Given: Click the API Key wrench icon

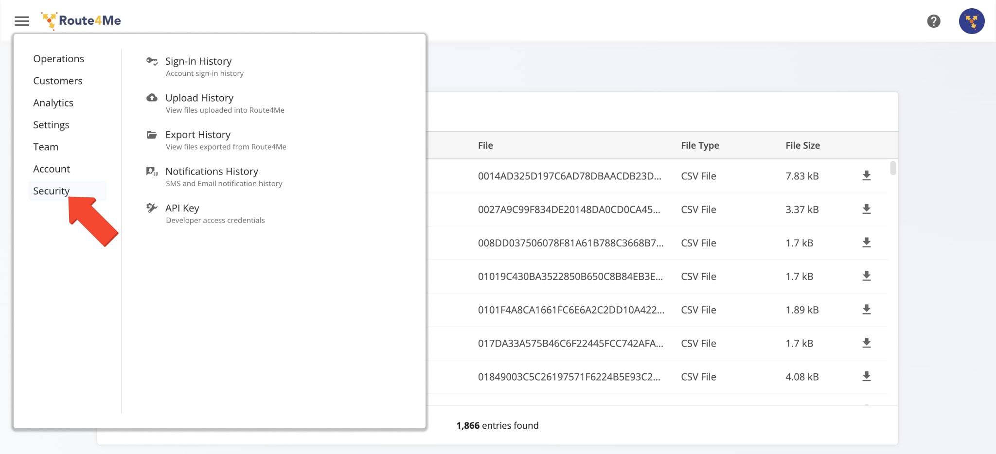Looking at the screenshot, I should tap(152, 208).
